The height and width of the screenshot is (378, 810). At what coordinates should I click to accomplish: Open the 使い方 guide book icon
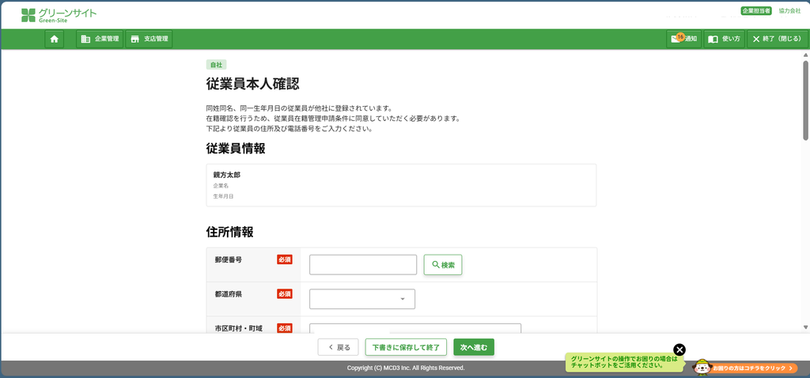[725, 40]
